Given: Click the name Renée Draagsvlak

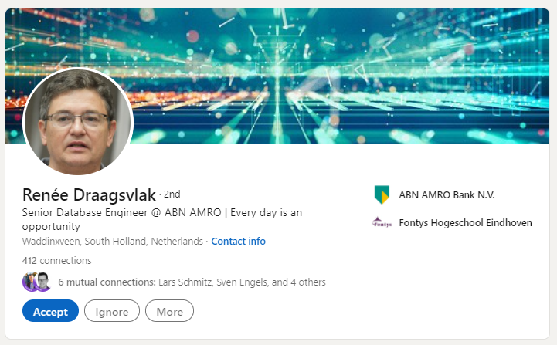Looking at the screenshot, I should click(89, 194).
